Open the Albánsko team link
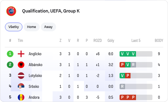The image size is (168, 102). [36, 65]
